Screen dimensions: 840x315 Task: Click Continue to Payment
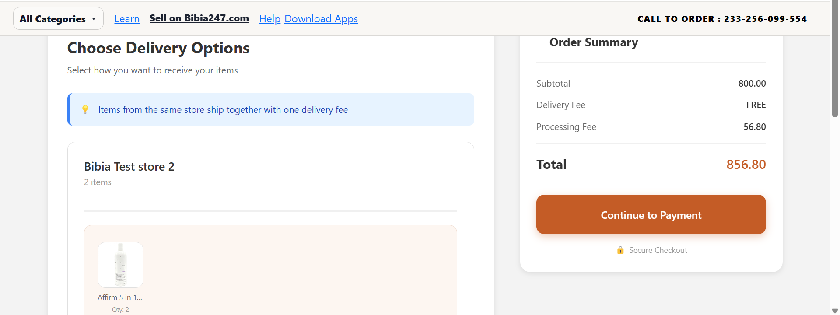click(651, 214)
